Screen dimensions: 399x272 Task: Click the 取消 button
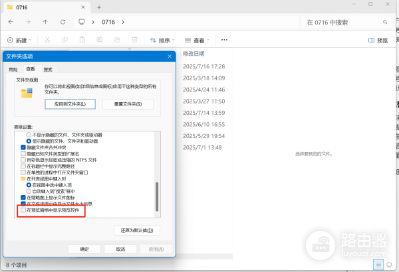pyautogui.click(x=120, y=249)
